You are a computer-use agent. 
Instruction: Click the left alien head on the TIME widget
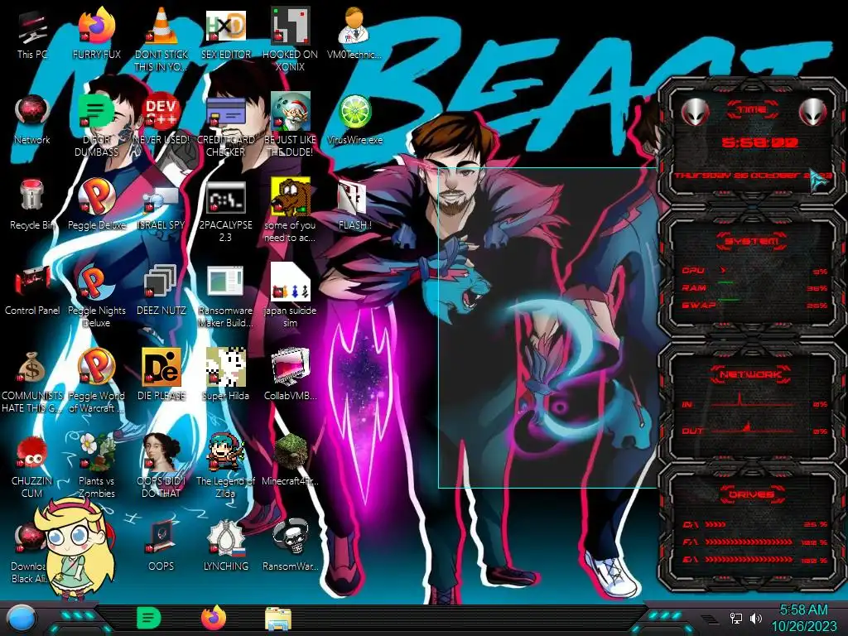(x=696, y=113)
